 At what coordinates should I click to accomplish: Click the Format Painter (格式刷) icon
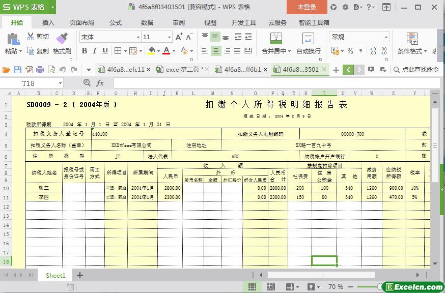pos(62,39)
